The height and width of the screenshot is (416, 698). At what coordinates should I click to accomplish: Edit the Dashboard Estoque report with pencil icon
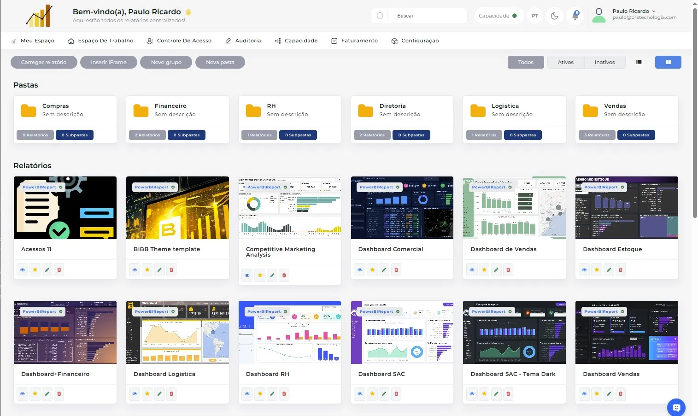click(609, 270)
